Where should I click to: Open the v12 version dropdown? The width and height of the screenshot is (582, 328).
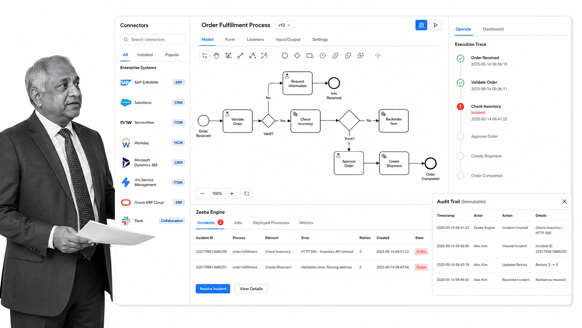284,25
